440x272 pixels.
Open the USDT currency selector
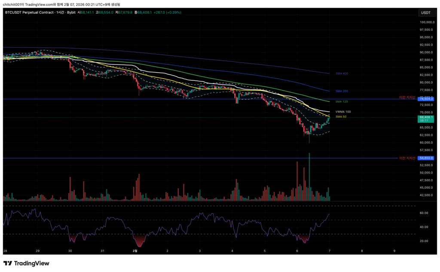(x=426, y=13)
